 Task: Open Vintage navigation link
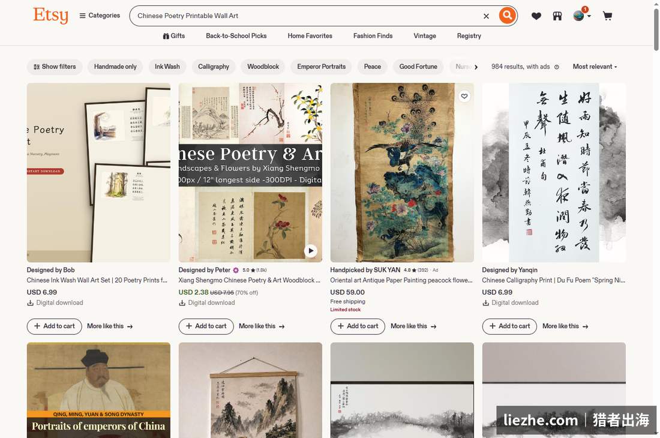(x=425, y=36)
